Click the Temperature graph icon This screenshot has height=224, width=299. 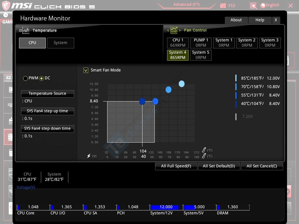(x=26, y=30)
